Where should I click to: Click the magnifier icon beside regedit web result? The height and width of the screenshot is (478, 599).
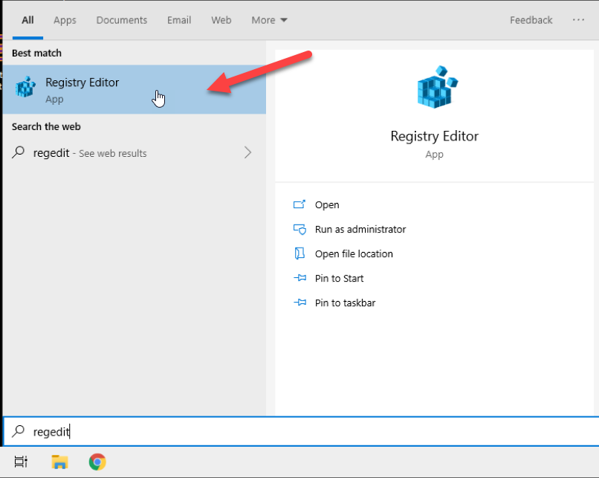pos(18,152)
